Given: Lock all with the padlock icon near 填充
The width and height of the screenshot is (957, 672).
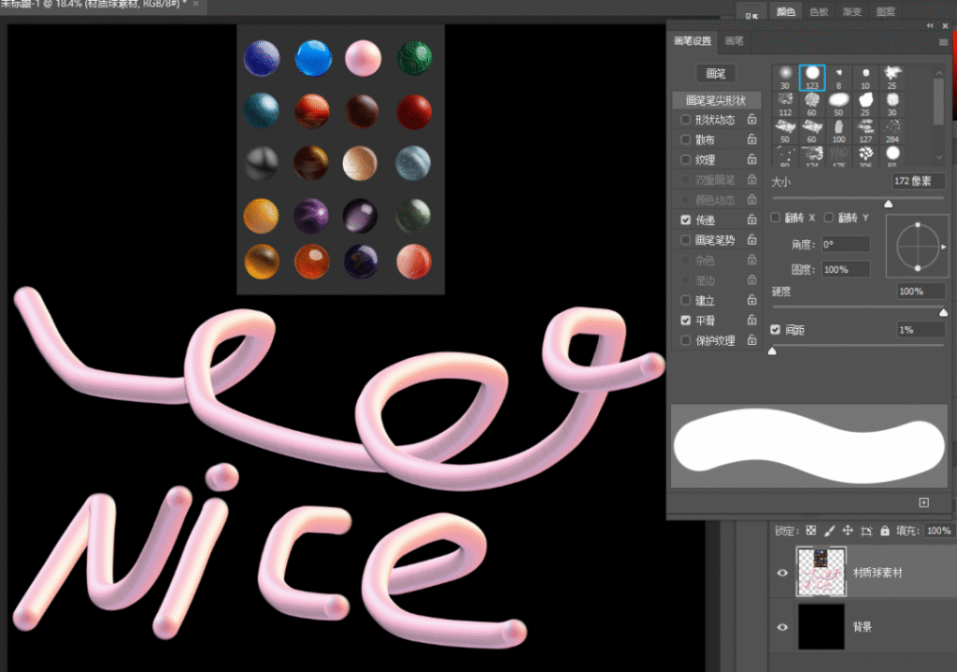Looking at the screenshot, I should coord(885,531).
